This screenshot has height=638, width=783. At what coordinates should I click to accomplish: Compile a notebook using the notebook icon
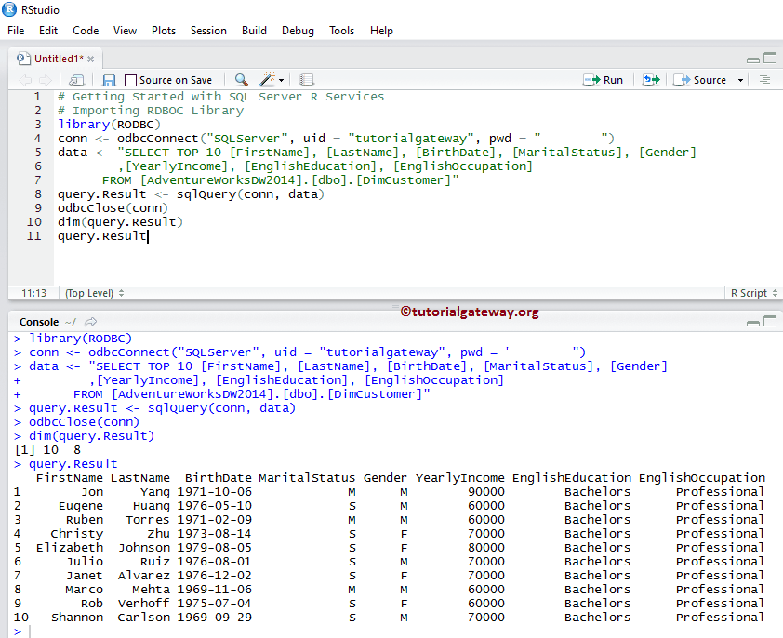307,79
